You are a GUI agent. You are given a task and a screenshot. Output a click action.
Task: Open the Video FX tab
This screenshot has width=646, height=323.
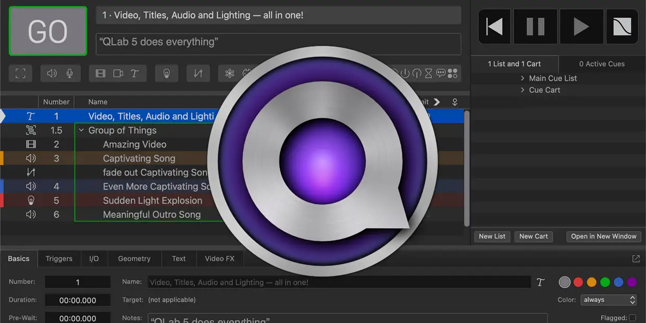coord(219,258)
